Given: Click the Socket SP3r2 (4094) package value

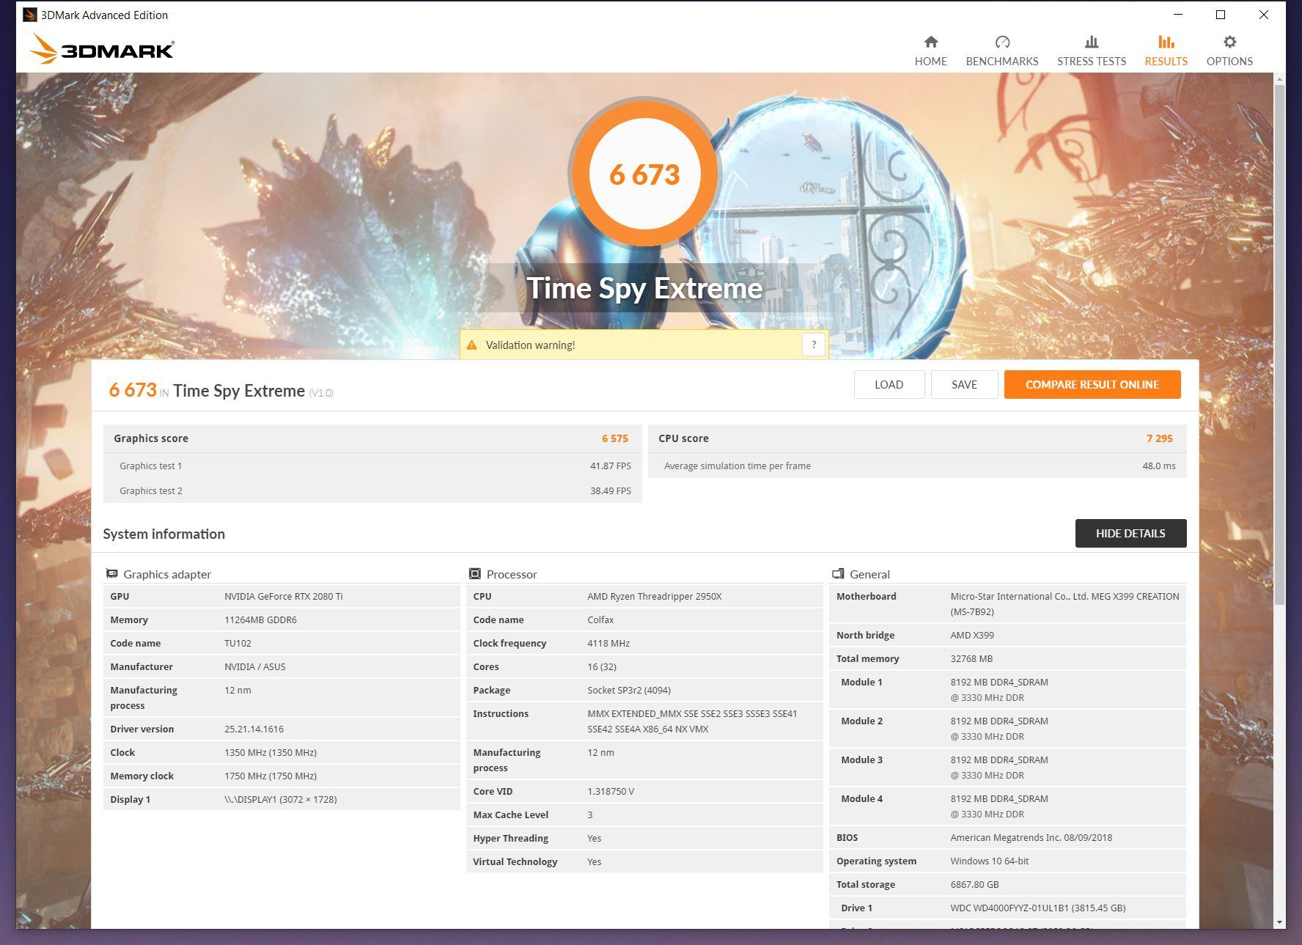Looking at the screenshot, I should coord(629,690).
